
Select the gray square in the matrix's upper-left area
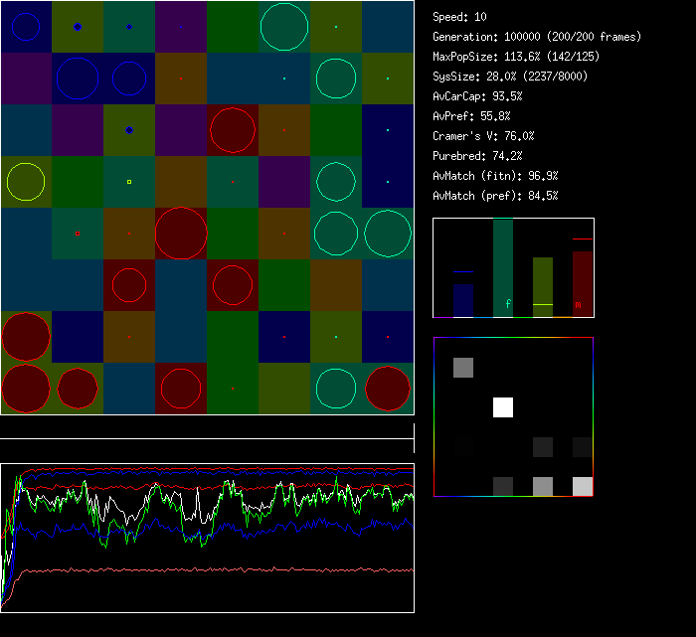coord(463,368)
